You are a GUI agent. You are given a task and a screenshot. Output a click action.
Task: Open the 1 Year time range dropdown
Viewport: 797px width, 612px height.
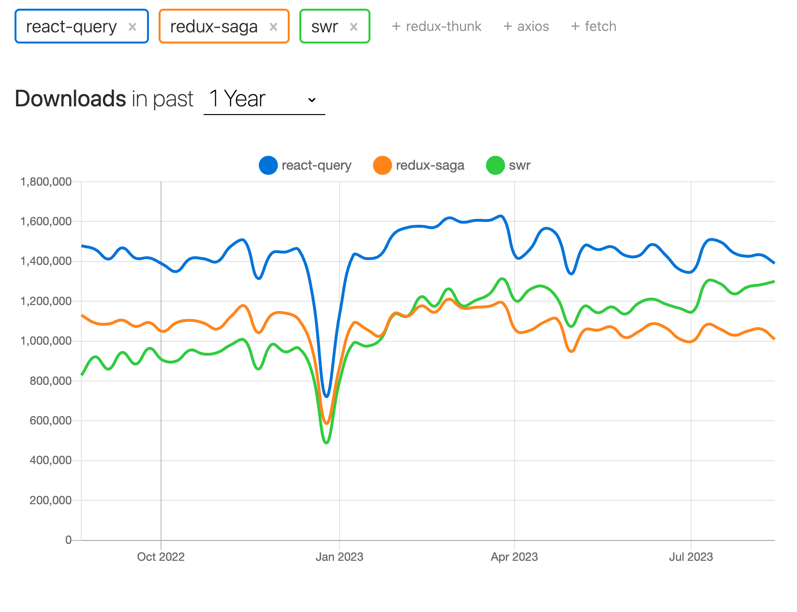click(x=264, y=100)
